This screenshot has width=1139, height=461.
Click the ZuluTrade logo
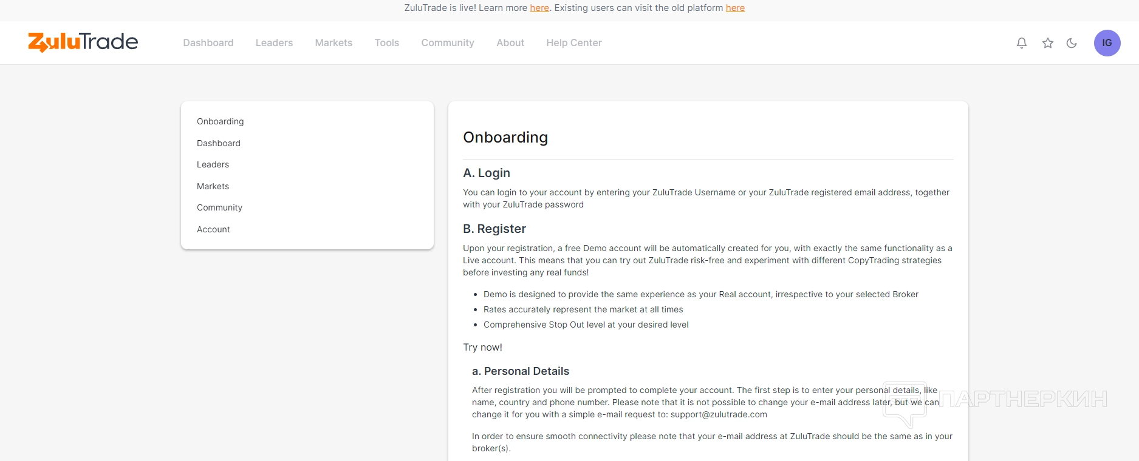[83, 42]
